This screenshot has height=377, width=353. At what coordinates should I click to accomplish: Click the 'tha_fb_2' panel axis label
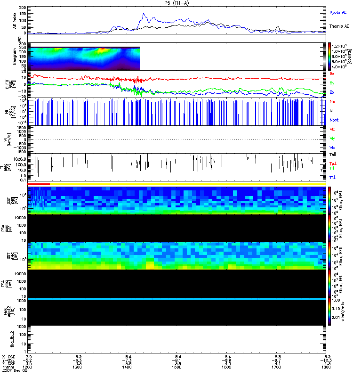pos(12,339)
